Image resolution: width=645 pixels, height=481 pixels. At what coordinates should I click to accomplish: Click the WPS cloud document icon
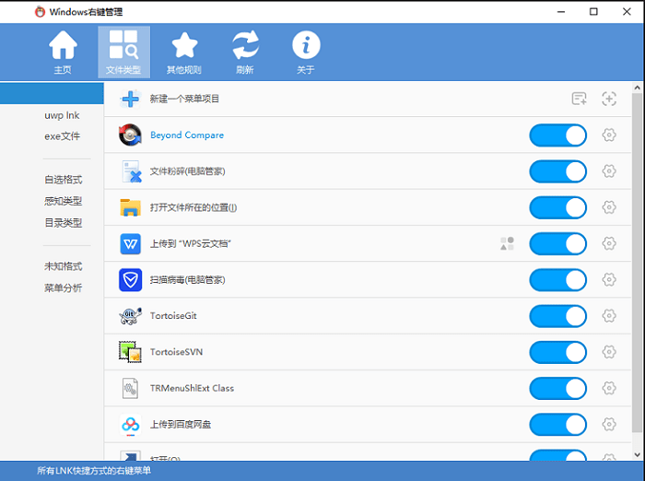tap(131, 244)
